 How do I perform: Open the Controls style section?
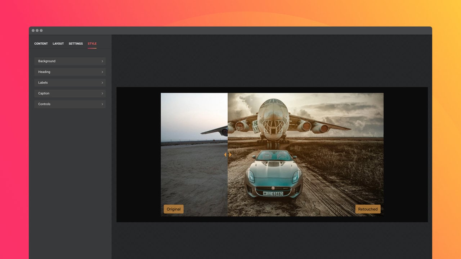70,104
